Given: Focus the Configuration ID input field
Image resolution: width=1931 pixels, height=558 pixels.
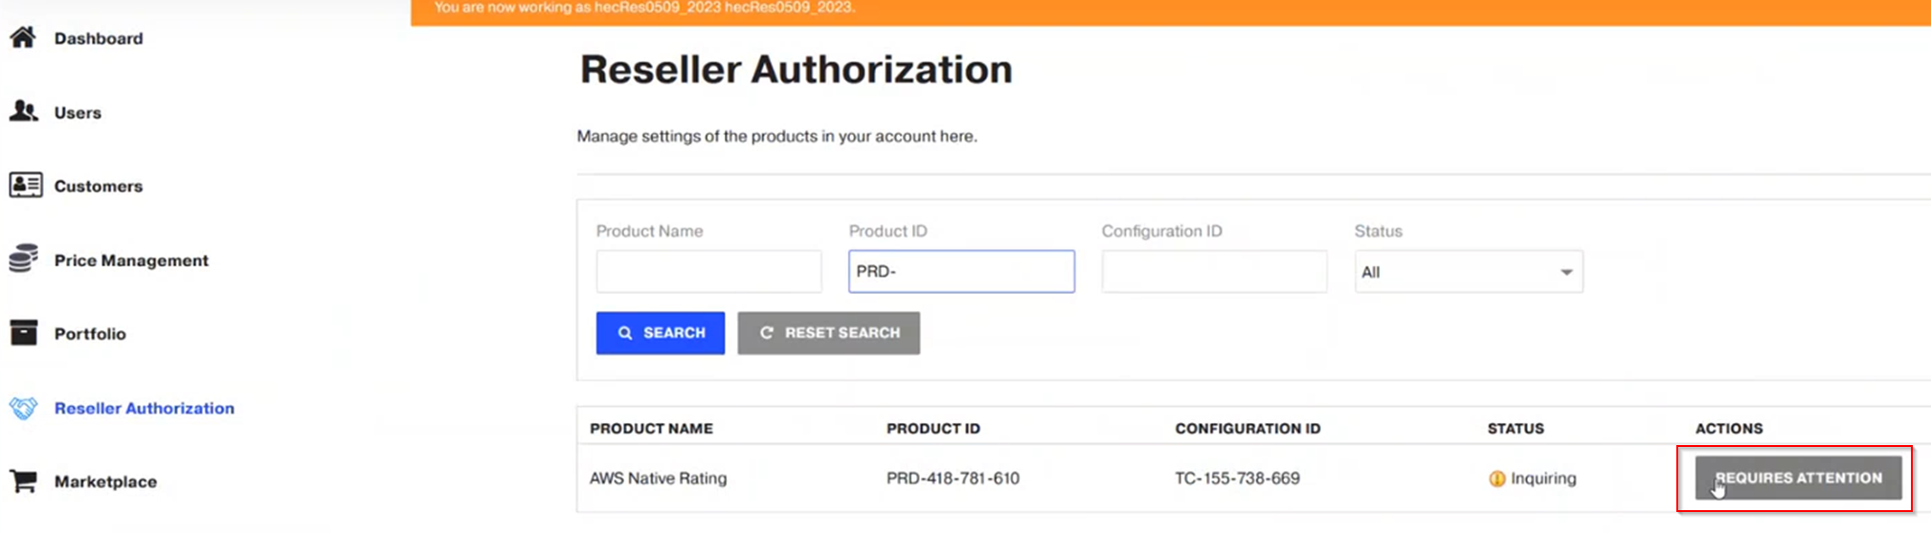Looking at the screenshot, I should click(x=1214, y=272).
